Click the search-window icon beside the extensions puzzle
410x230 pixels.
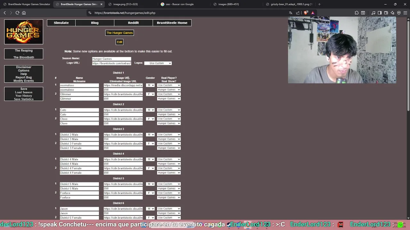tap(363, 13)
